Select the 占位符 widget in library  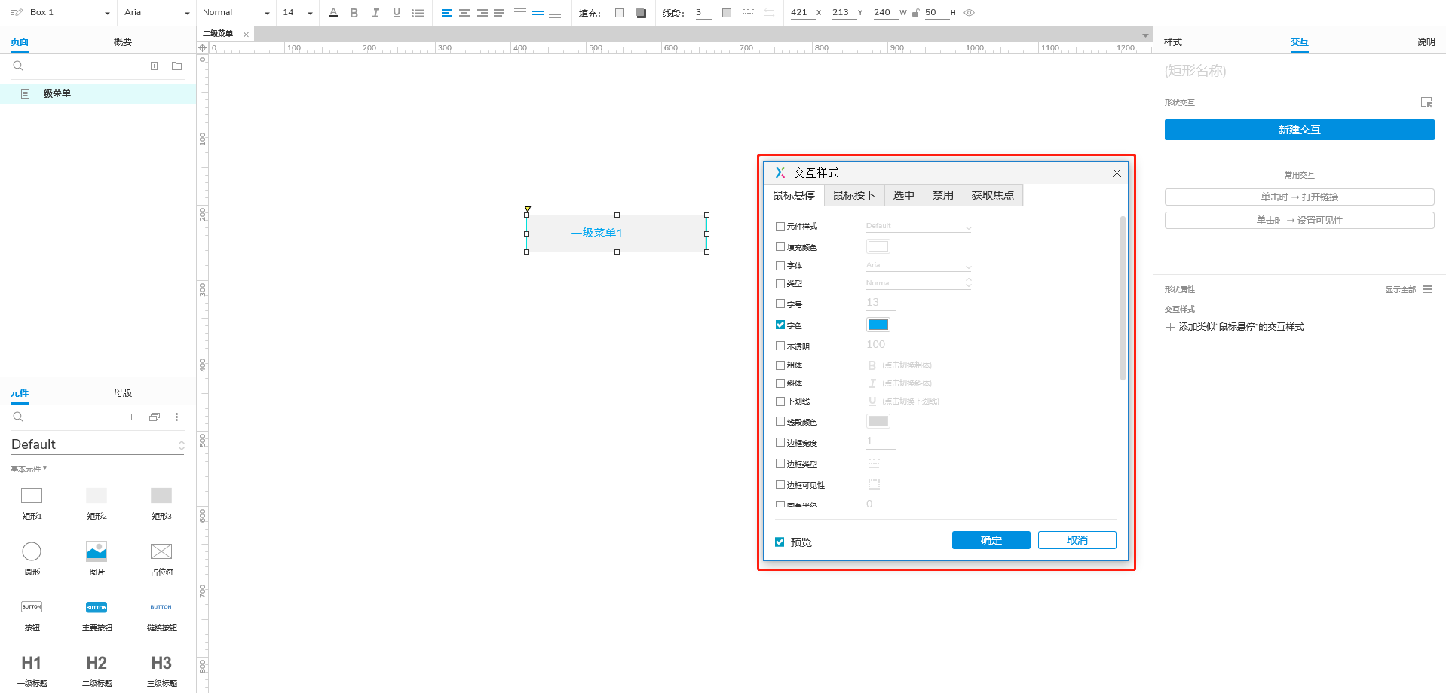[x=161, y=558]
